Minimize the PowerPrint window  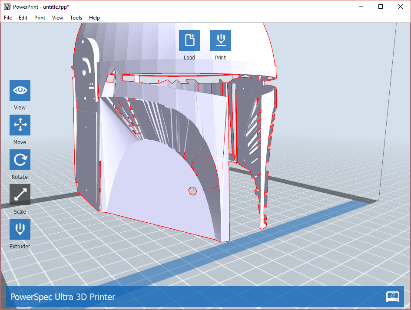pyautogui.click(x=361, y=7)
